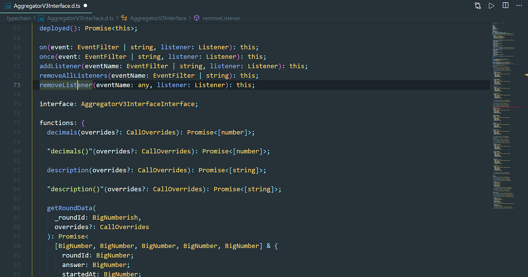Click 'removeAllListeners' on line 72
The image size is (528, 277).
click(x=74, y=76)
